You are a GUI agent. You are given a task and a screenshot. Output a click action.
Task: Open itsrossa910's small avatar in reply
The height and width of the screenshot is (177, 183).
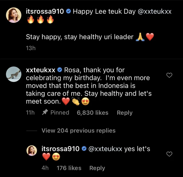pyautogui.click(x=32, y=151)
